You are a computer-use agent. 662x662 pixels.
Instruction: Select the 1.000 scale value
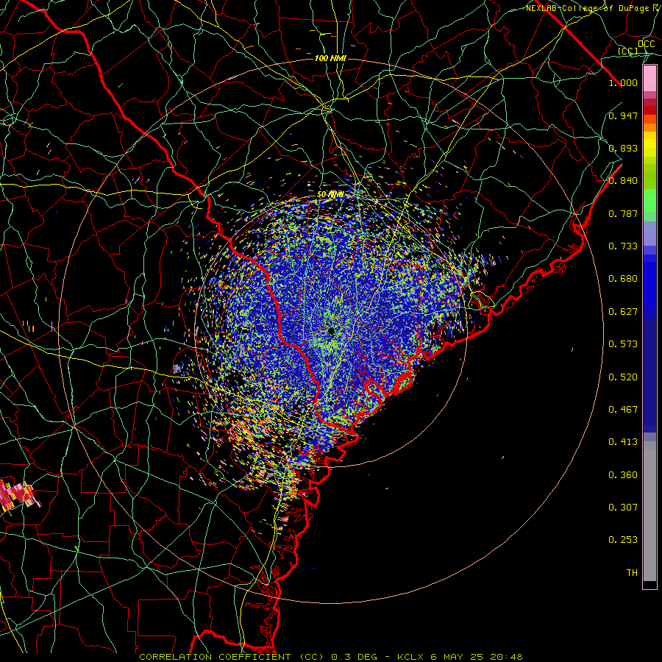tap(623, 82)
